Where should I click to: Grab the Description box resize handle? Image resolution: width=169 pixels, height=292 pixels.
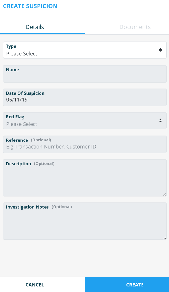pos(165,194)
